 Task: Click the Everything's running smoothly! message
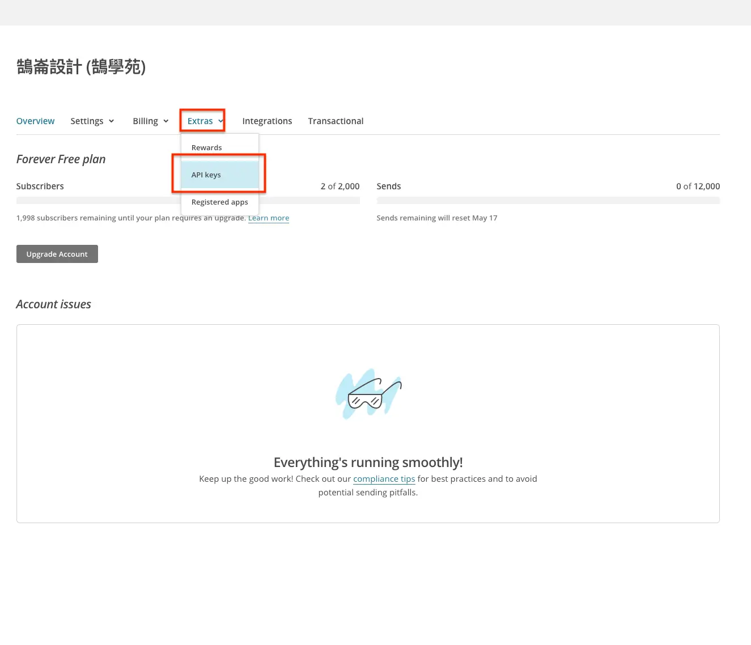pyautogui.click(x=368, y=462)
